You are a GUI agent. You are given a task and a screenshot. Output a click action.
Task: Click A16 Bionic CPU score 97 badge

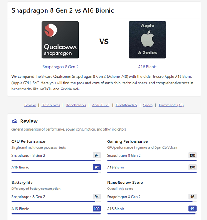tap(97, 167)
